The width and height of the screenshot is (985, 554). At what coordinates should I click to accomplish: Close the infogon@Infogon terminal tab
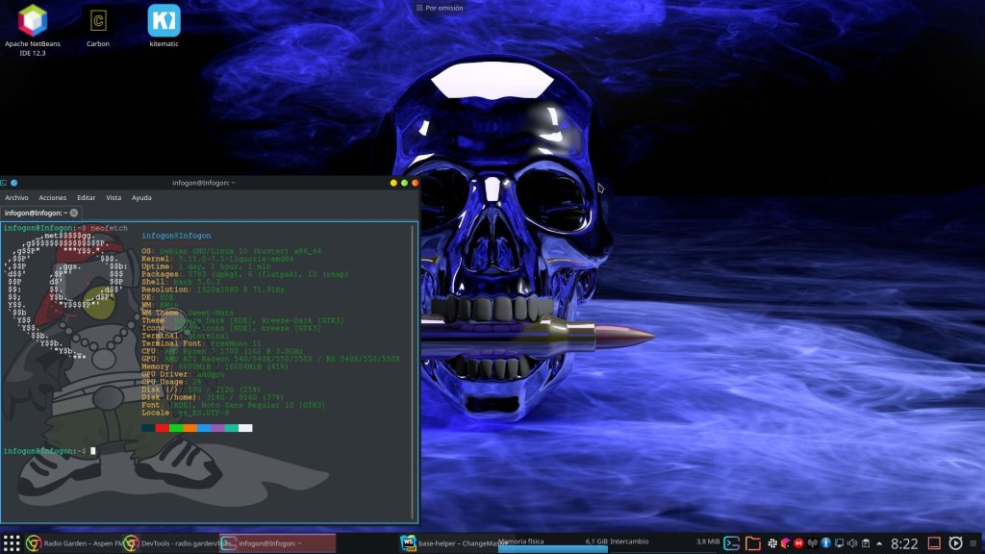74,213
